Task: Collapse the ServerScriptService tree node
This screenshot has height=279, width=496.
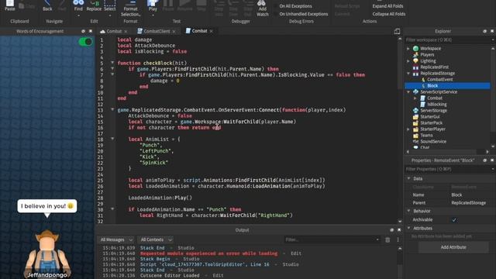Action: pyautogui.click(x=408, y=91)
